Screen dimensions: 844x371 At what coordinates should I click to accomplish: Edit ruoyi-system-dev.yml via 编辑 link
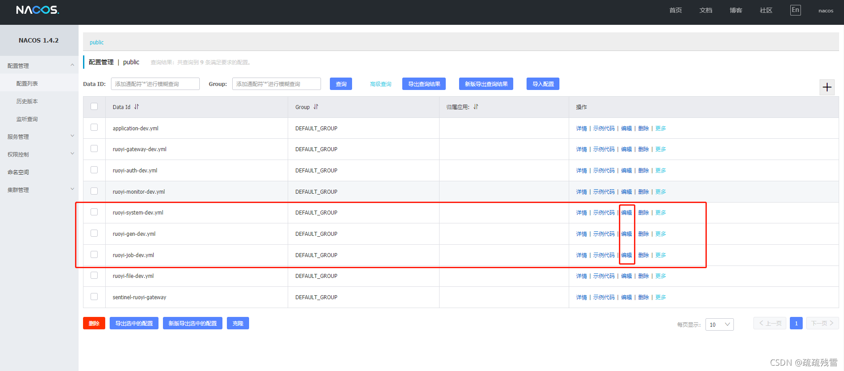[x=626, y=213]
